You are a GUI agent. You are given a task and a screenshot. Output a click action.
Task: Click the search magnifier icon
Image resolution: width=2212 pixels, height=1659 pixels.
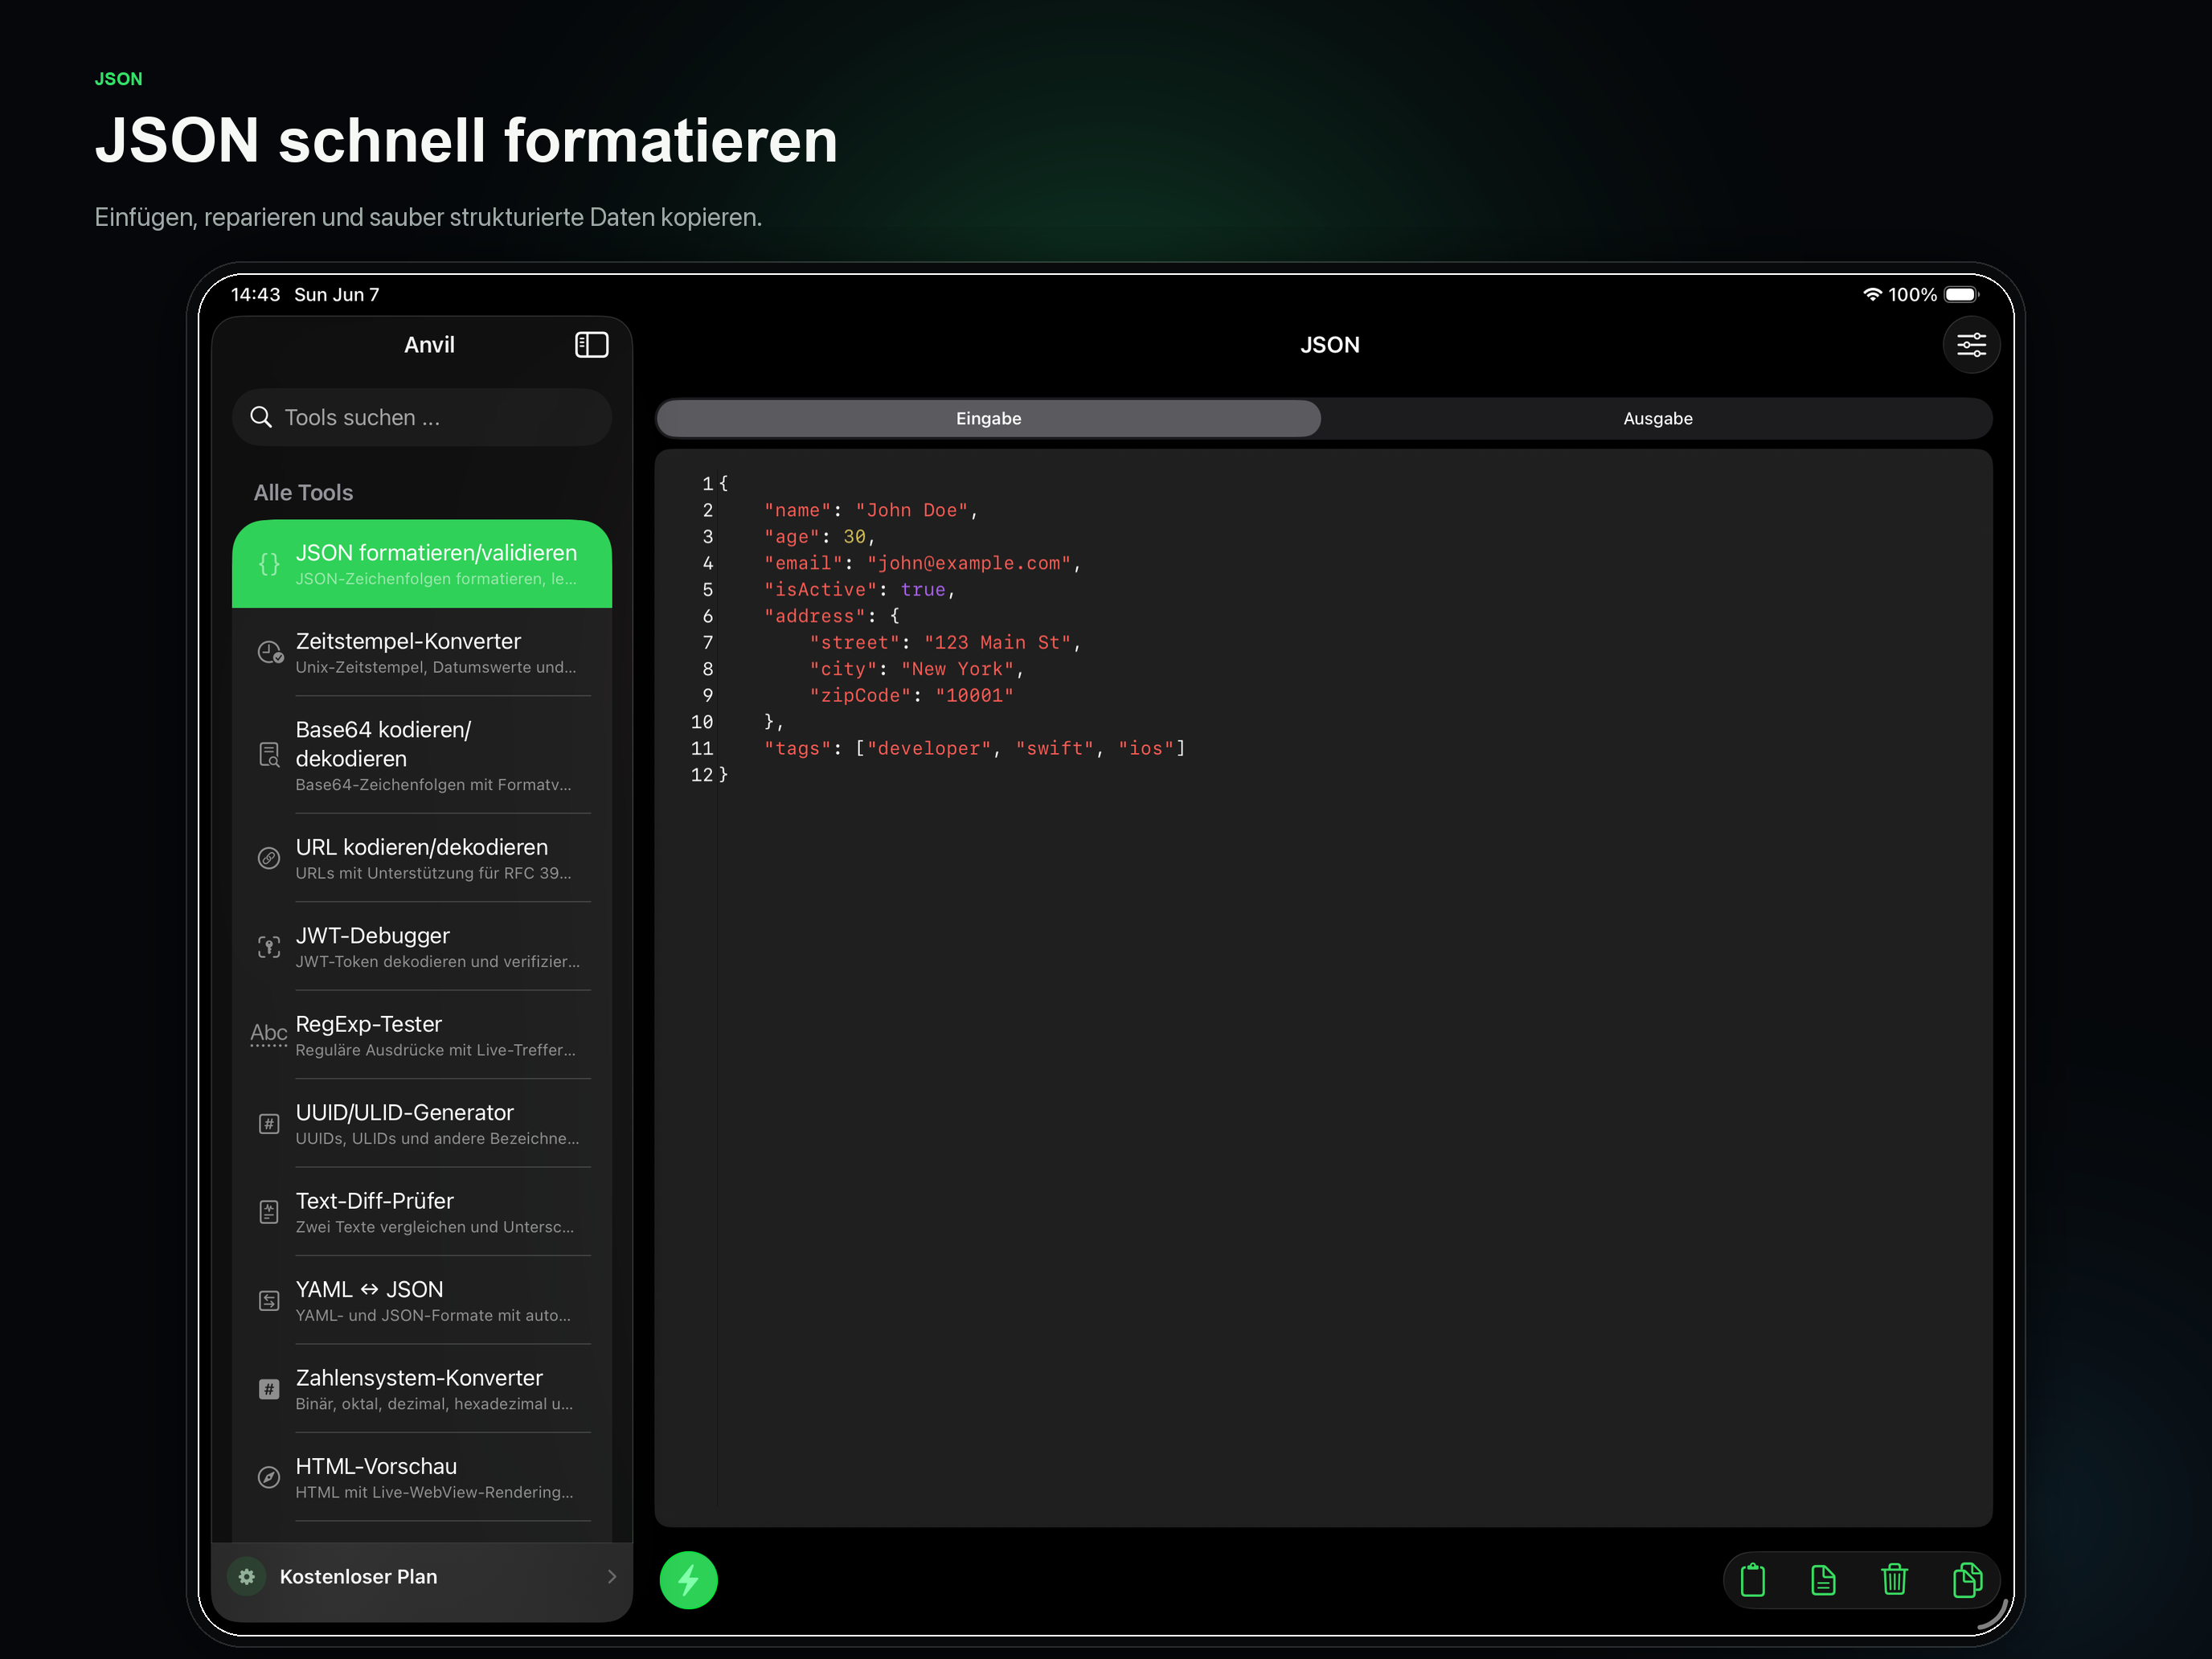[261, 417]
